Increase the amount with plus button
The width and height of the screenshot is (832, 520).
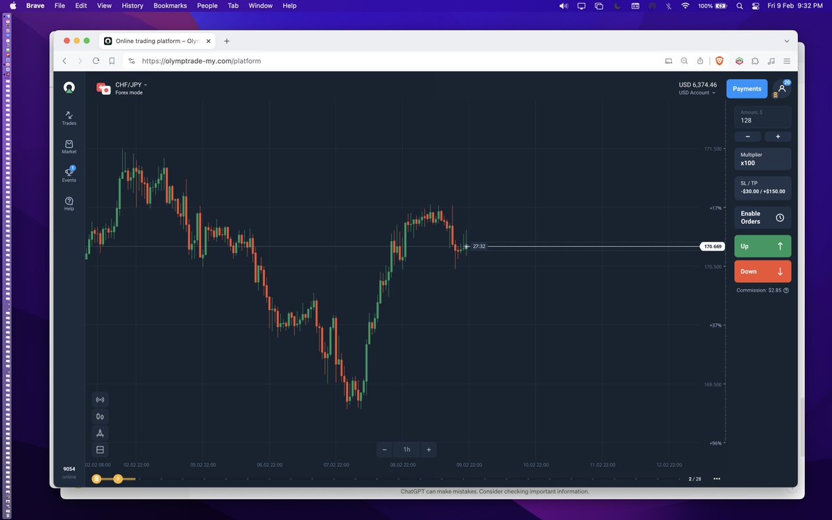pyautogui.click(x=778, y=137)
